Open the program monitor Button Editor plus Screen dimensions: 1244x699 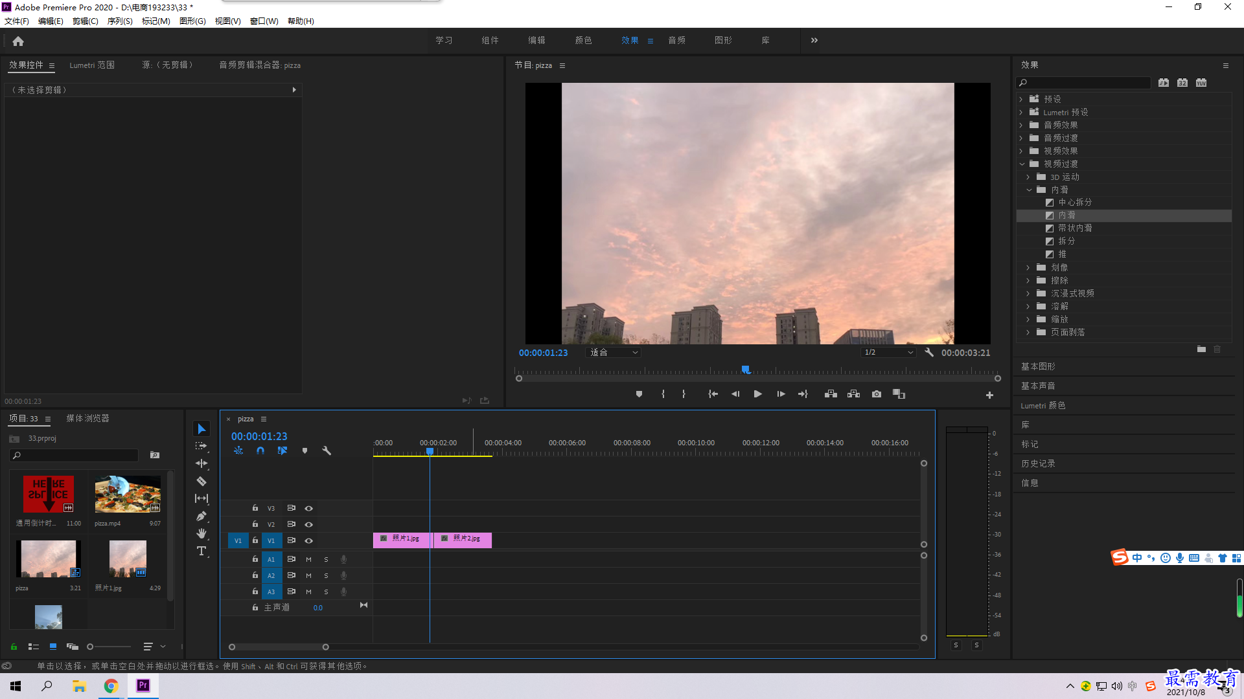pos(989,395)
